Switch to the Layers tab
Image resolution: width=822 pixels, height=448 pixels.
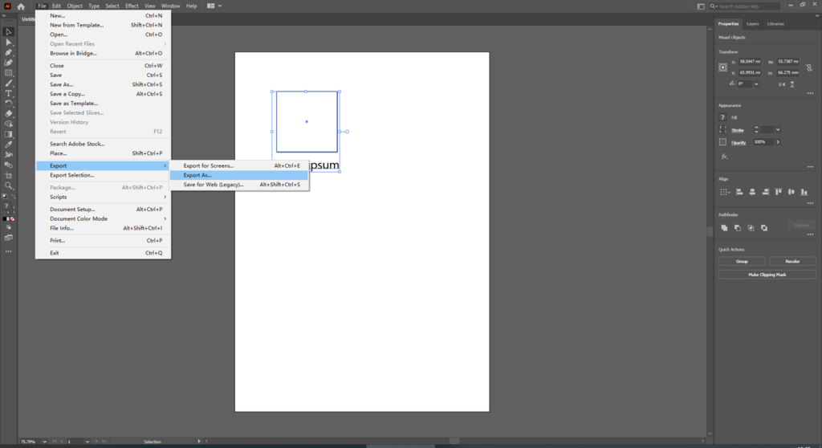pyautogui.click(x=752, y=24)
